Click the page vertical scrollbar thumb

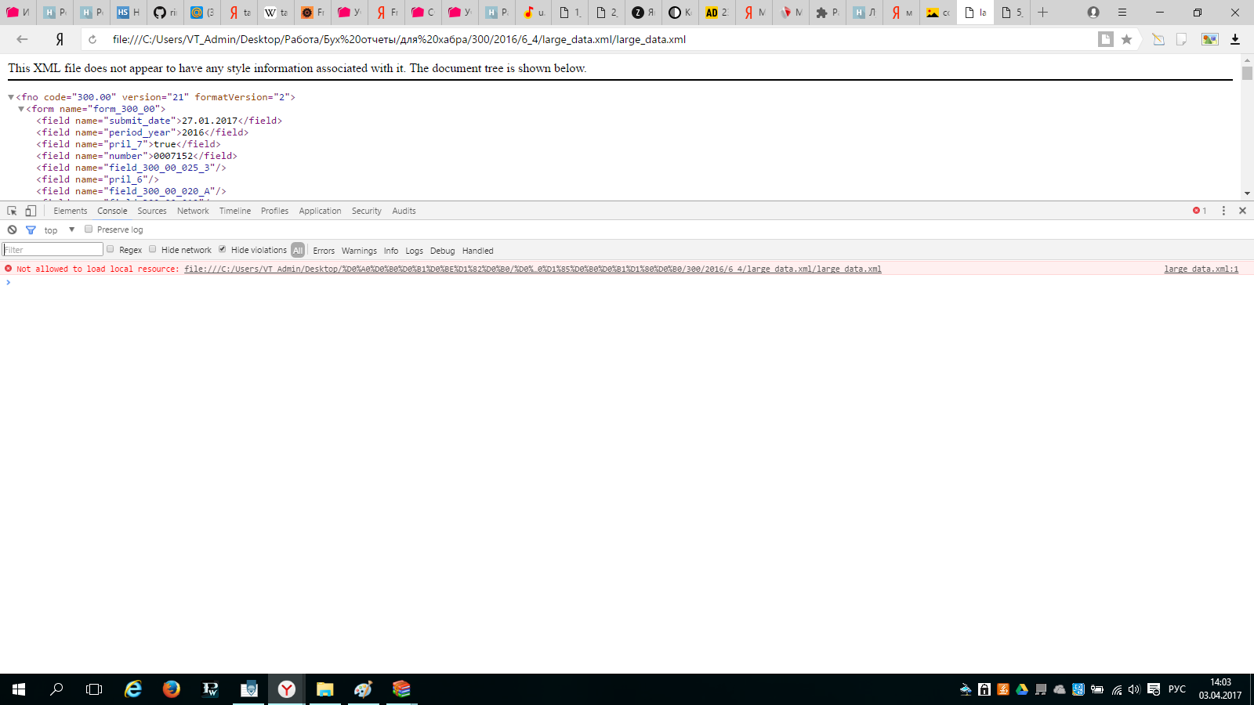click(x=1247, y=73)
